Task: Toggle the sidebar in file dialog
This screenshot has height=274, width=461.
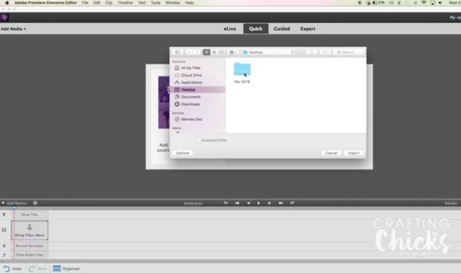Action: tap(177, 52)
